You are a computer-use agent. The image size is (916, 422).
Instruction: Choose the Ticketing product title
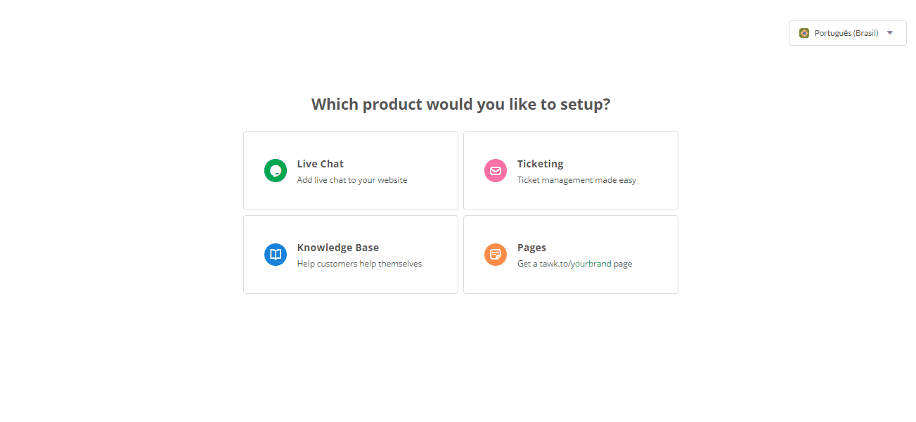541,164
